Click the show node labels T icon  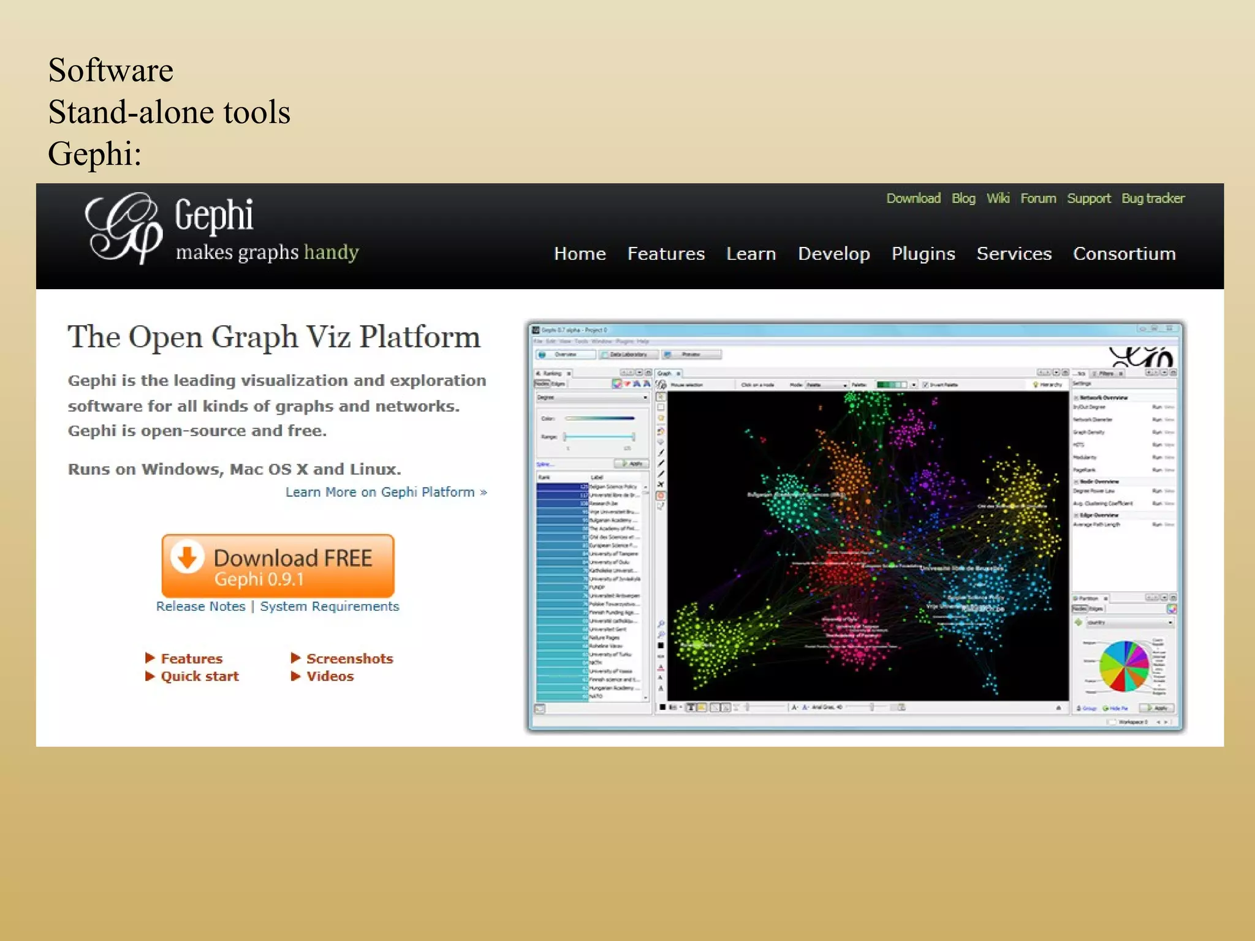click(691, 707)
